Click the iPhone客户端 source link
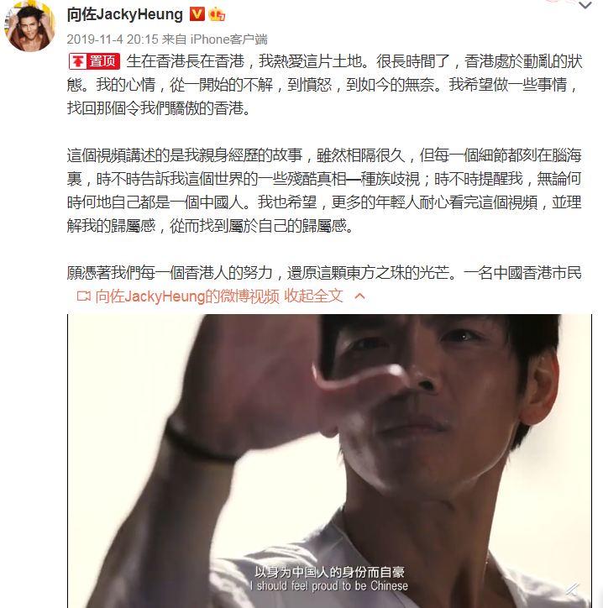 coord(228,39)
